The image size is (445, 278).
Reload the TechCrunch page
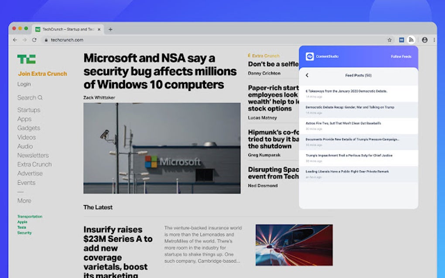(x=34, y=40)
